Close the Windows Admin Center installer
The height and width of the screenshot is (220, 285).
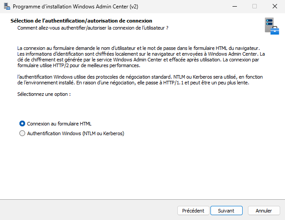pos(275,6)
